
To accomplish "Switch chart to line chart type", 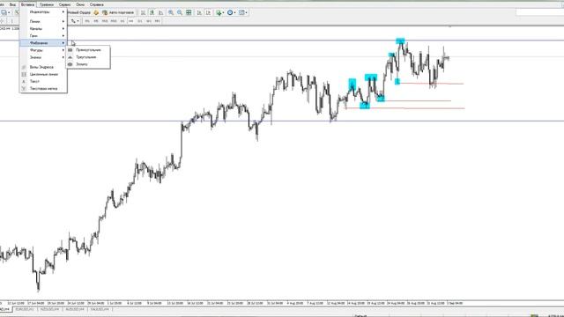I will 160,12.
